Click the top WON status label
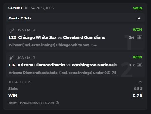 138,8
